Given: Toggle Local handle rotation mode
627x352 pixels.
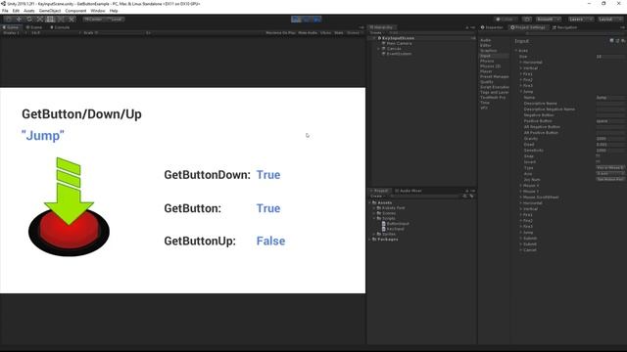Looking at the screenshot, I should click(x=115, y=20).
